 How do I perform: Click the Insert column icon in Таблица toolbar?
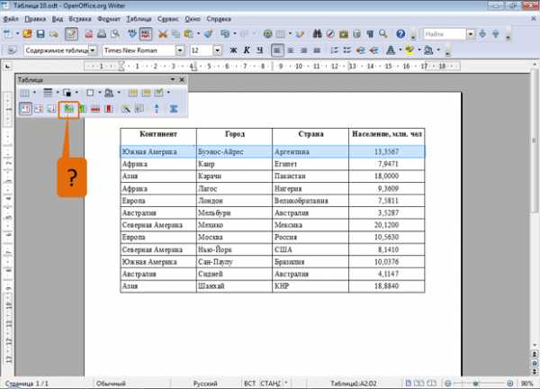(x=83, y=109)
